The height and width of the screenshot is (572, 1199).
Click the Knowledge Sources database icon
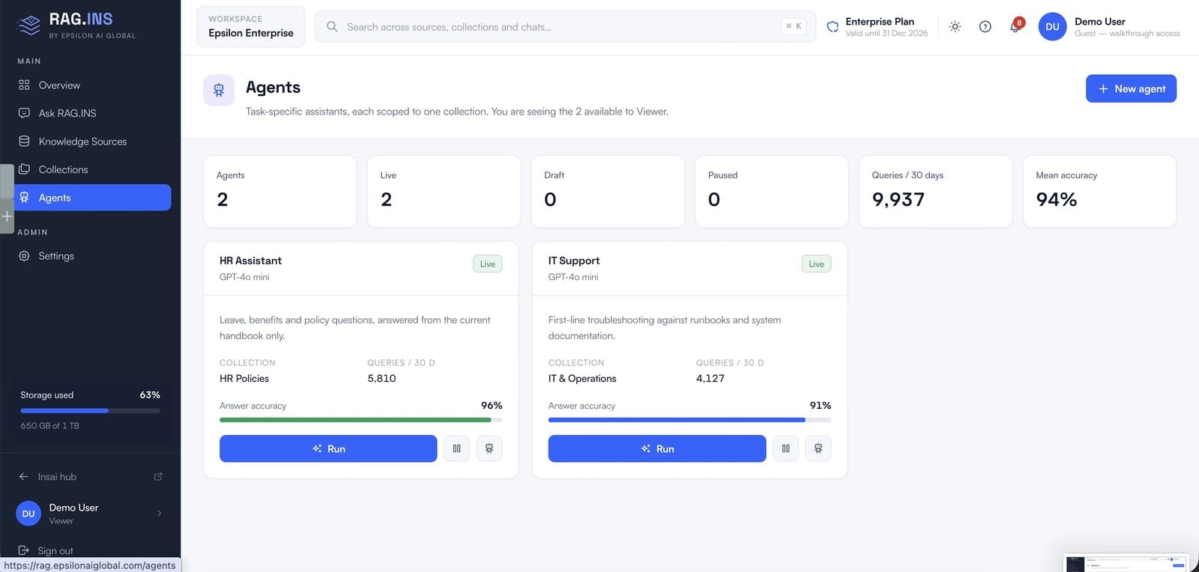click(x=24, y=142)
